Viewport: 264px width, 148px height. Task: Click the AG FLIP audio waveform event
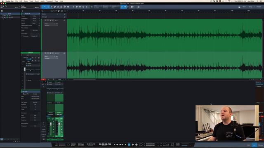point(165,65)
